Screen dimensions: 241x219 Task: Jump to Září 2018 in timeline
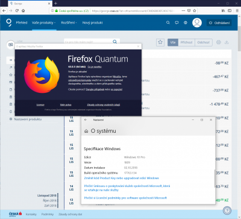[50, 206]
